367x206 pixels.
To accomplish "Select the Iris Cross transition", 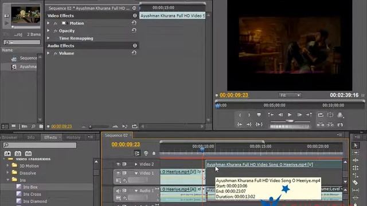I will click(x=32, y=194).
